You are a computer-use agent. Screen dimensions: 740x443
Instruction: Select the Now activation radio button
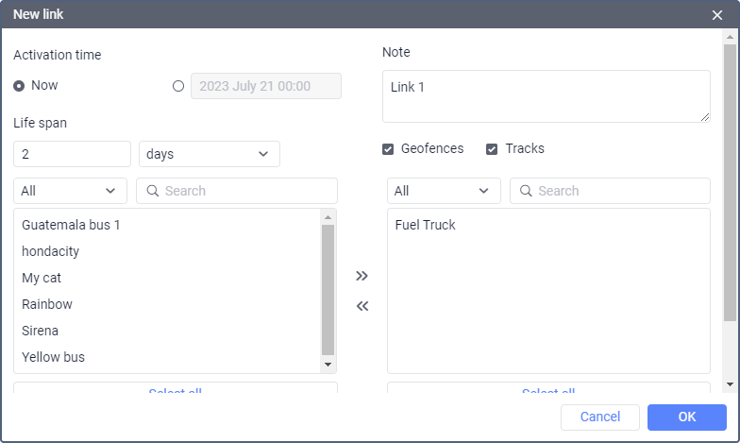(19, 86)
